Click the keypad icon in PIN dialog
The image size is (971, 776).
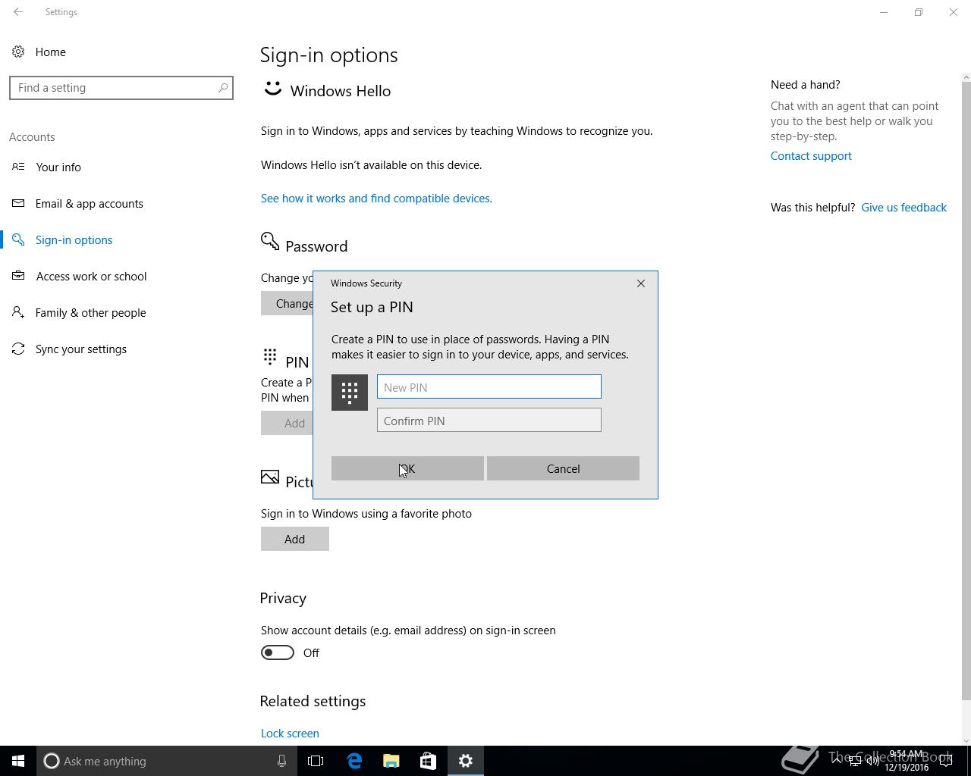point(350,393)
